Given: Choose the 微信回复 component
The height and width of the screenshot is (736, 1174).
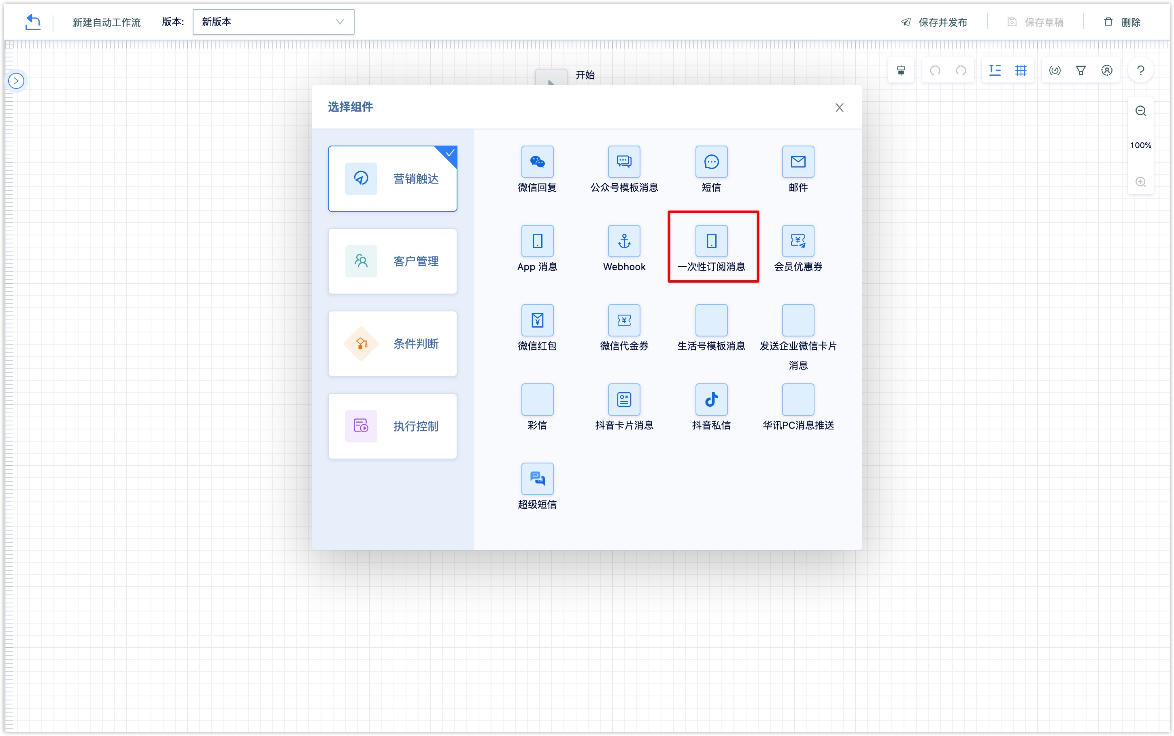Looking at the screenshot, I should click(537, 169).
